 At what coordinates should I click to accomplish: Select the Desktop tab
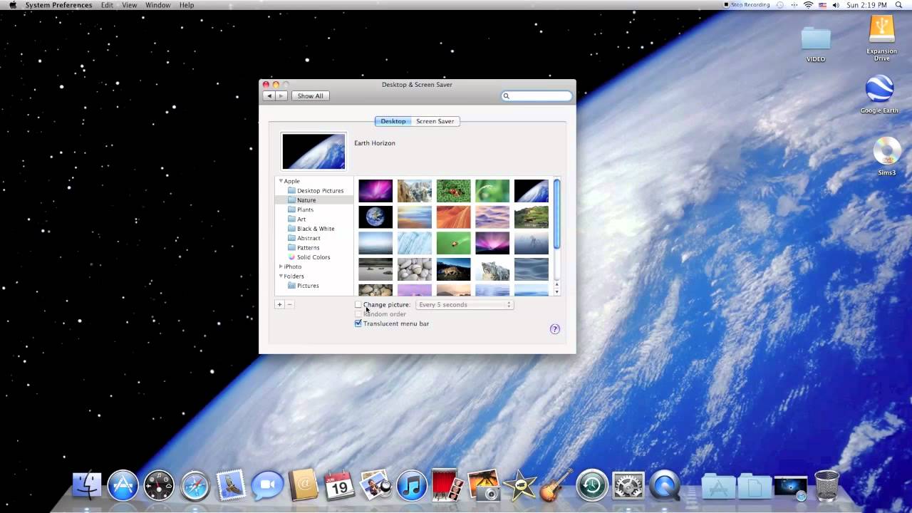(393, 121)
